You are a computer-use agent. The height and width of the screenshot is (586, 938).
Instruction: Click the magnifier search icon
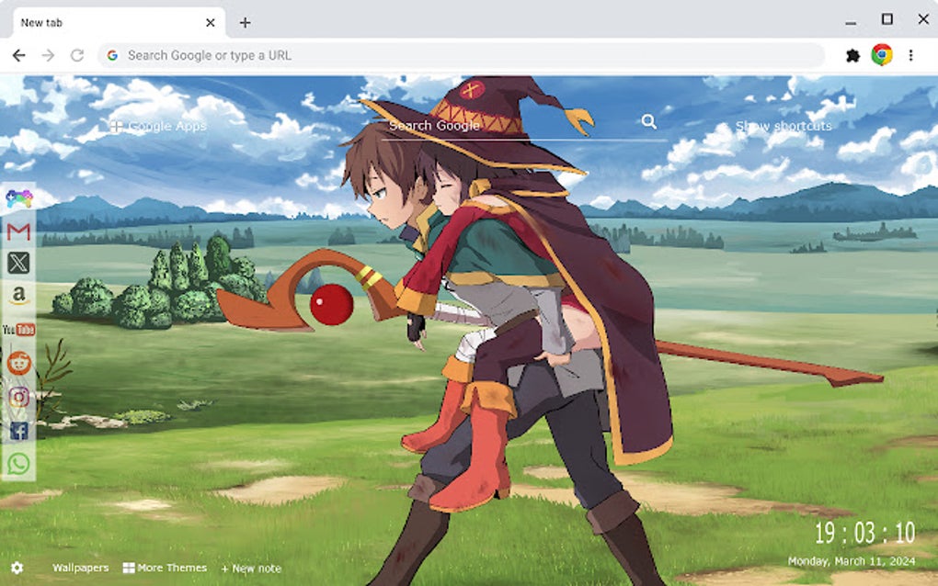point(649,122)
